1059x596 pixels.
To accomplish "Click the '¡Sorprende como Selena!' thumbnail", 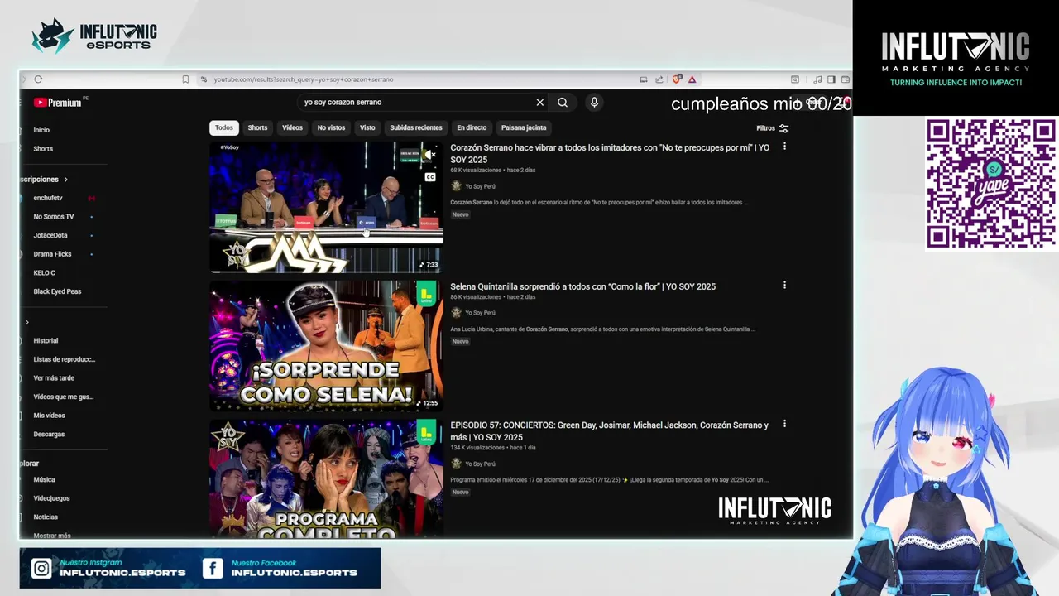I will pyautogui.click(x=326, y=346).
